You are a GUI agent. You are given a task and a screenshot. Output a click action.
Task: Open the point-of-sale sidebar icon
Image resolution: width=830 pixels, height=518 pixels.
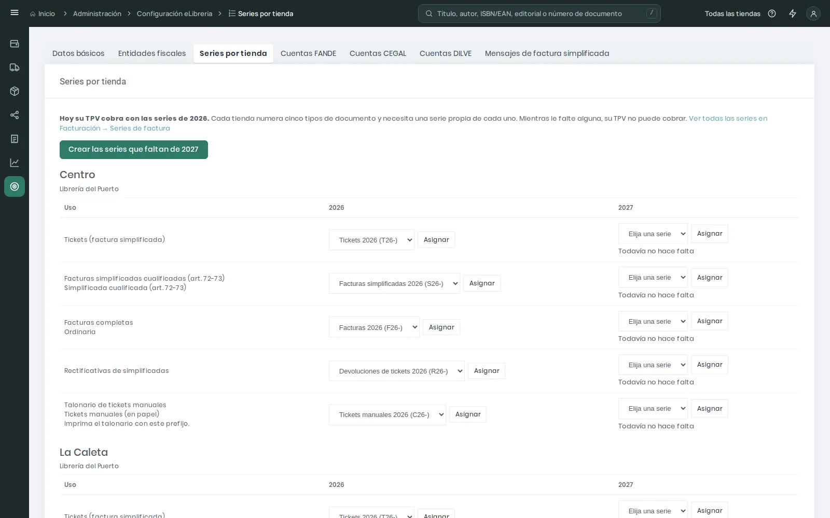click(15, 44)
